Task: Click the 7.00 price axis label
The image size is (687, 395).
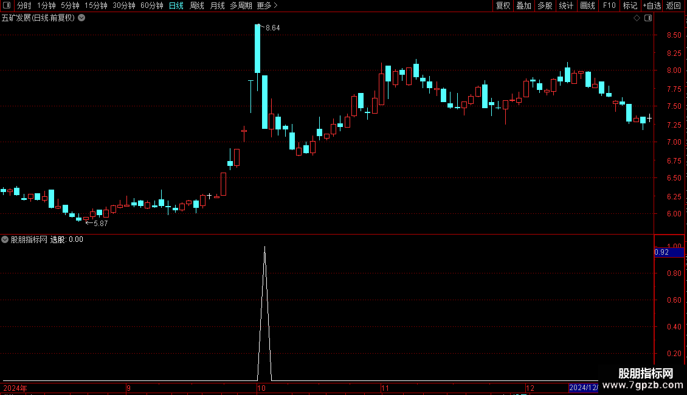Action: point(674,142)
